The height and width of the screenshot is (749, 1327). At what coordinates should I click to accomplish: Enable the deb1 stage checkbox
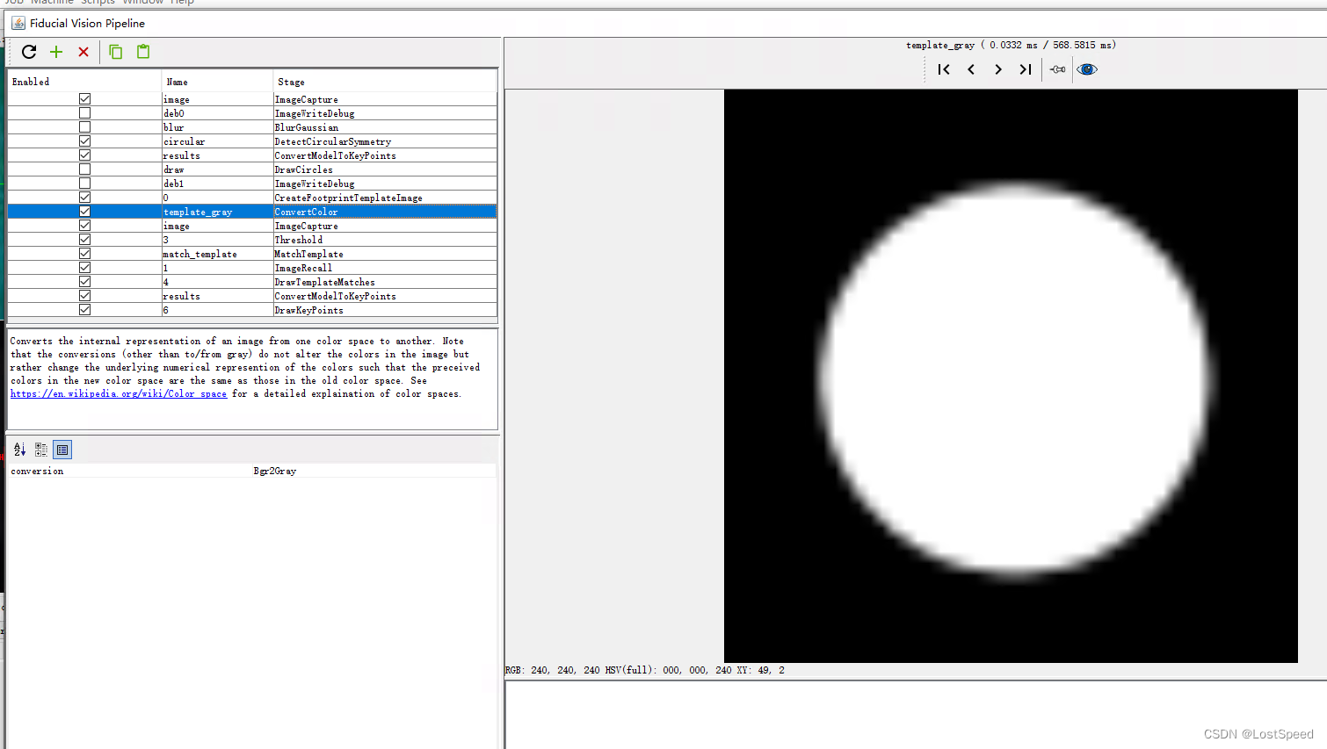point(84,184)
